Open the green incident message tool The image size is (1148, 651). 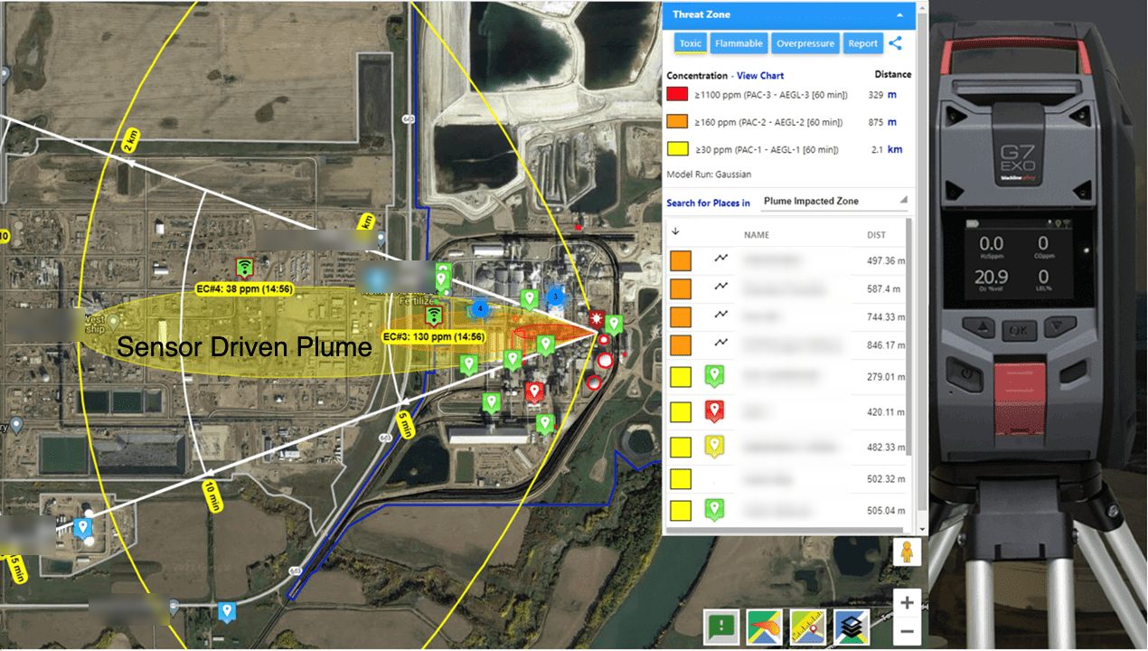coord(721,627)
